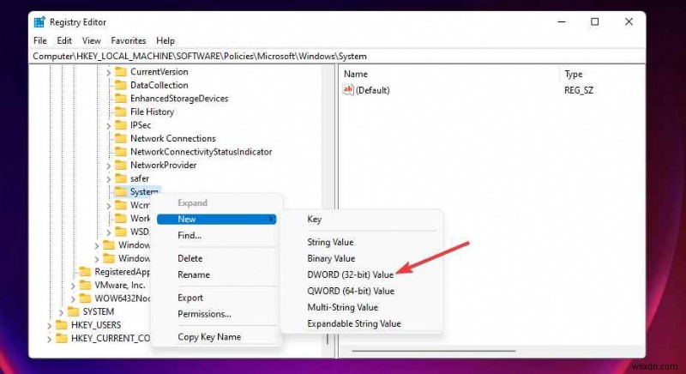
Task: Select the DataCollection folder icon
Action: [x=121, y=85]
